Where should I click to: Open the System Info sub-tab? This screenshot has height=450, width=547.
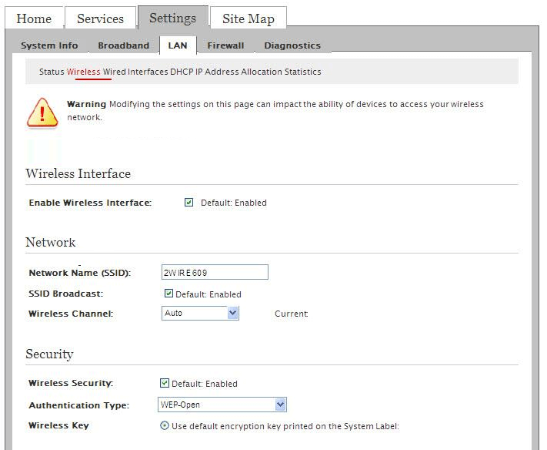tap(49, 45)
